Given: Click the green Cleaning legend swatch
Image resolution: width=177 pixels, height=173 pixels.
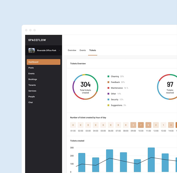Looking at the screenshot, I should pos(108,76).
